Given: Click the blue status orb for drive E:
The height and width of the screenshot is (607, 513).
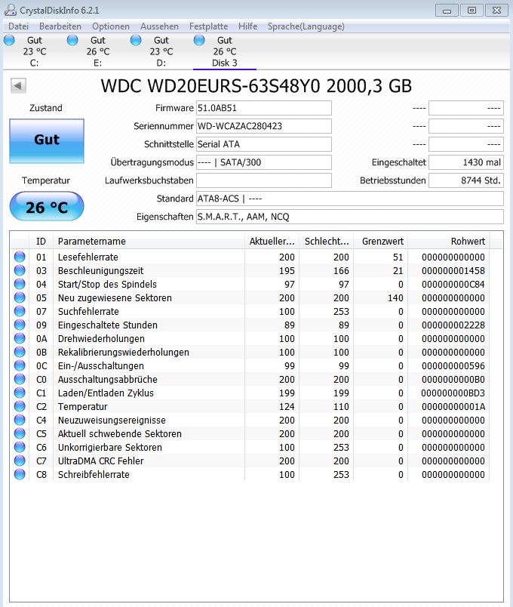Looking at the screenshot, I should click(x=72, y=40).
